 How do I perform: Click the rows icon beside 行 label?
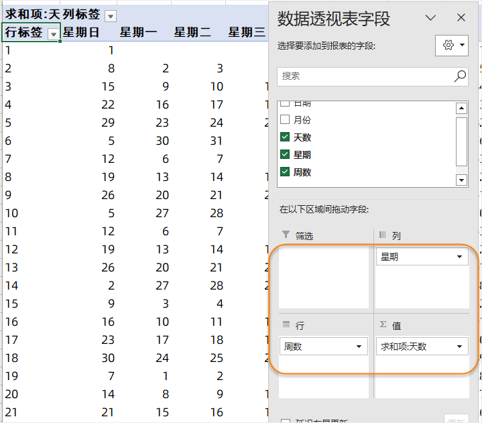[x=286, y=325]
